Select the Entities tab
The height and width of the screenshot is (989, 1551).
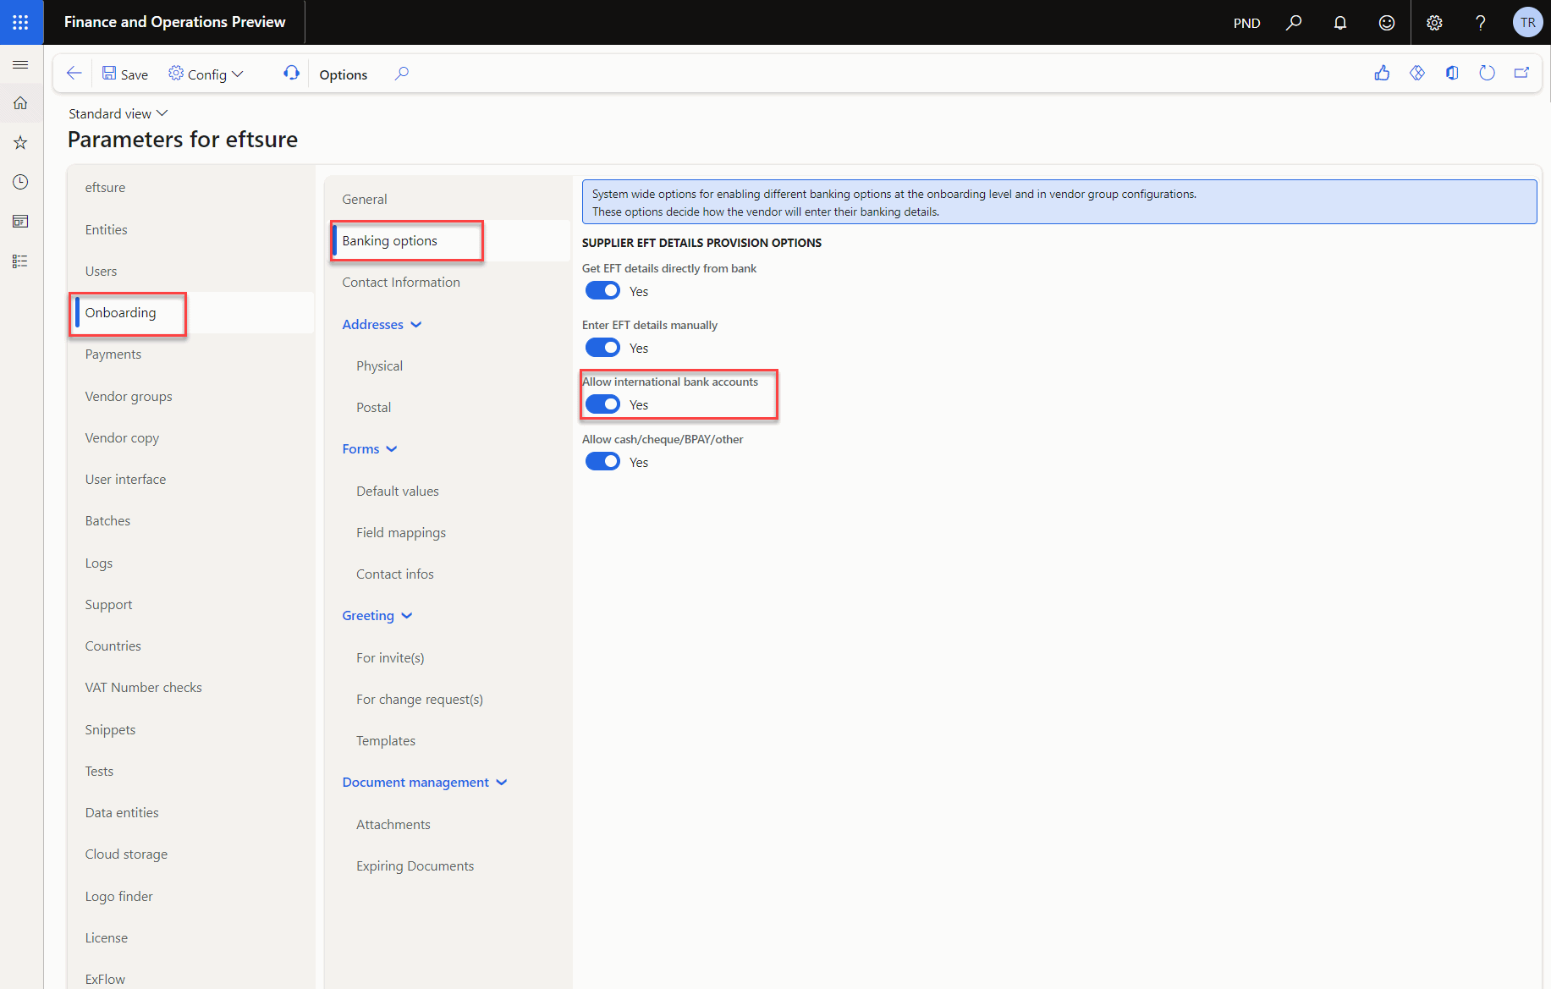(x=191, y=229)
